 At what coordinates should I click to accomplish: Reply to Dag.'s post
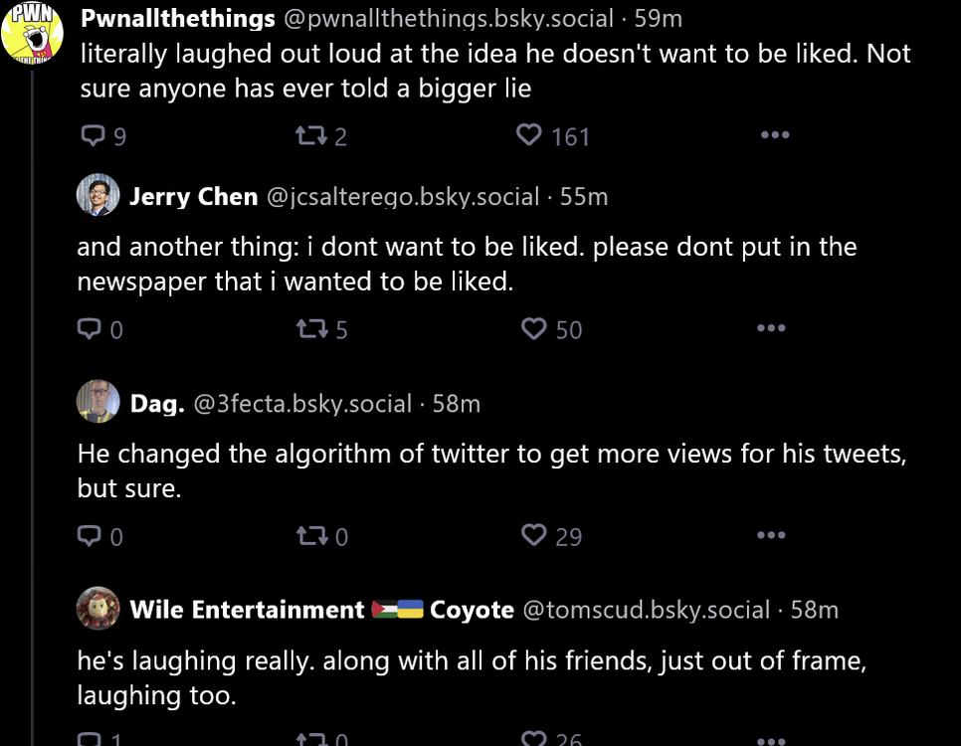click(x=90, y=536)
